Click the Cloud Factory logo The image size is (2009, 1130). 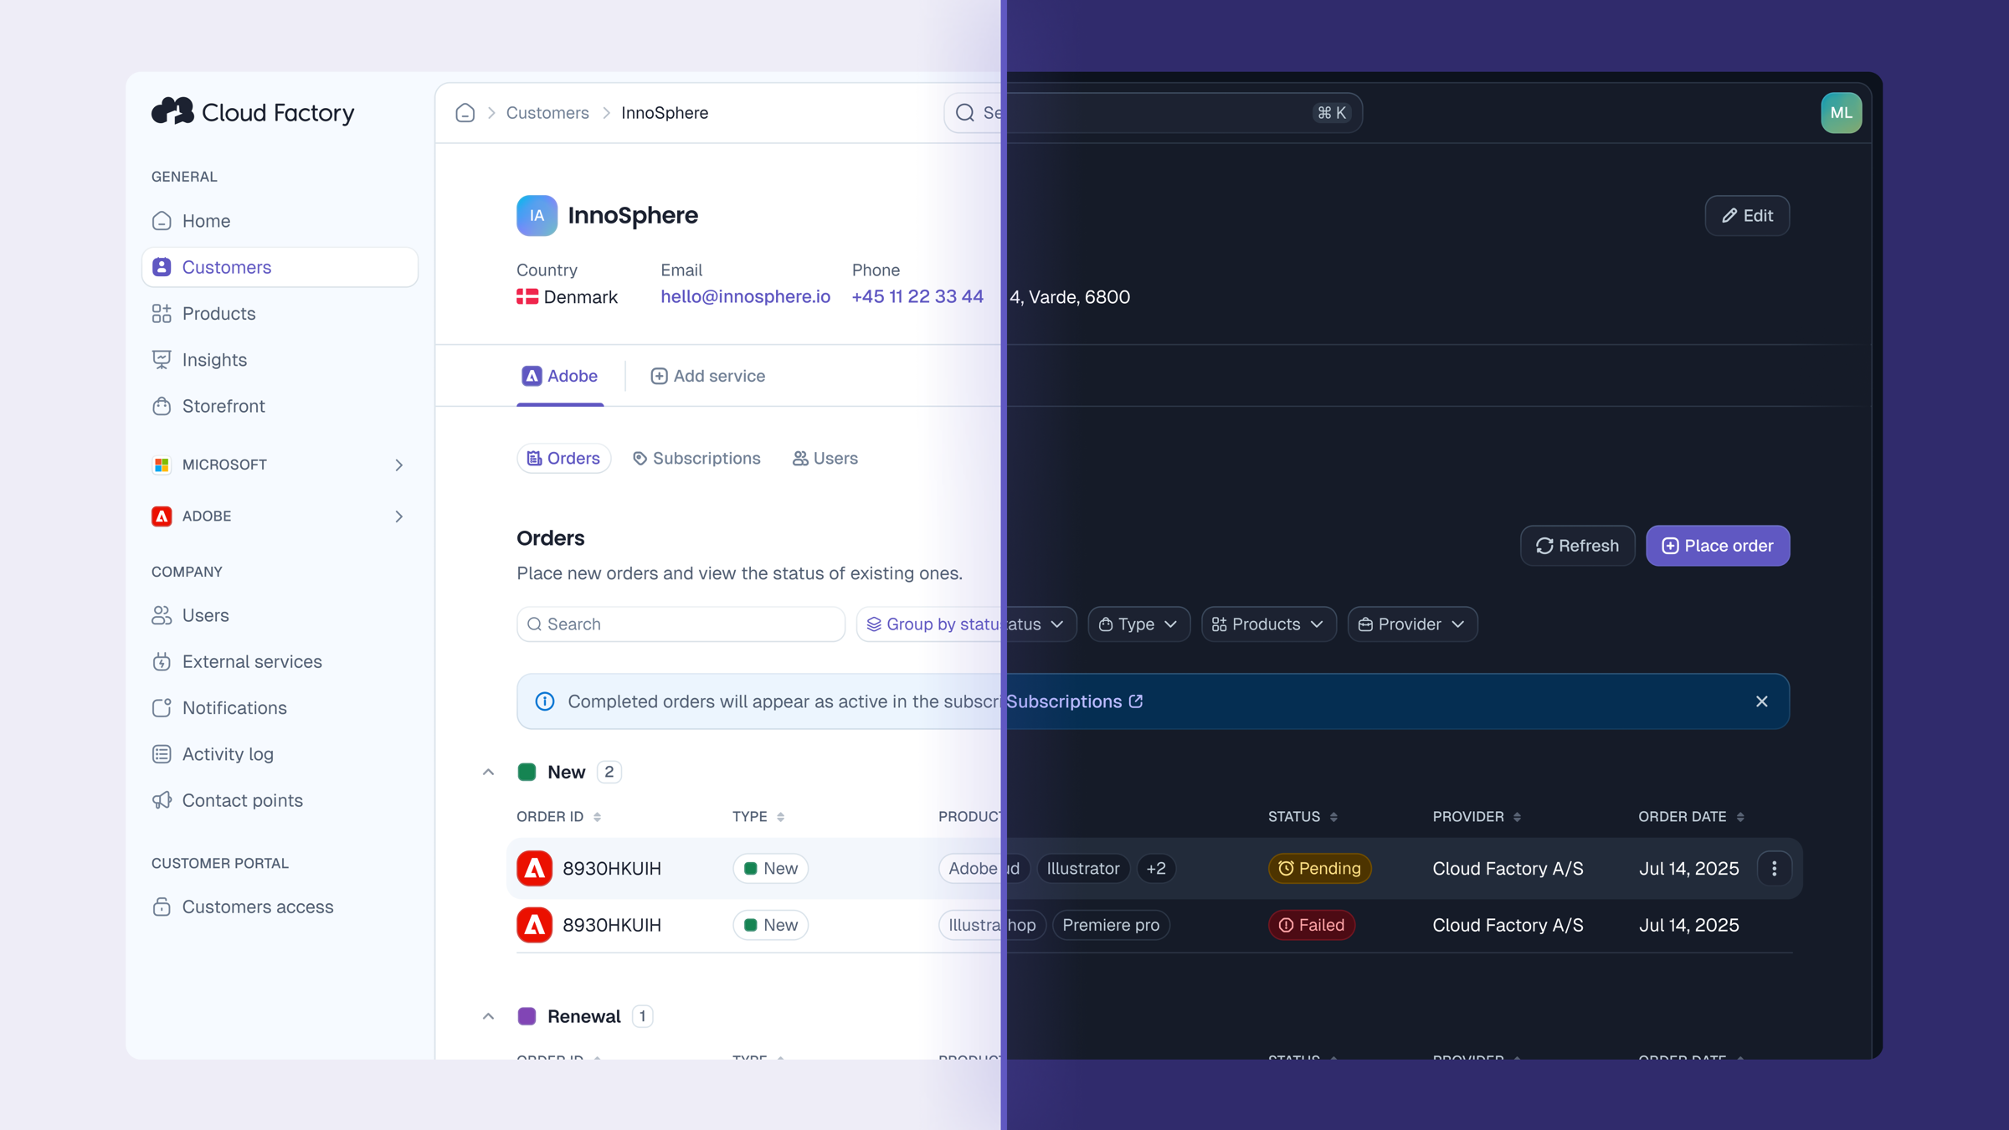click(x=253, y=112)
